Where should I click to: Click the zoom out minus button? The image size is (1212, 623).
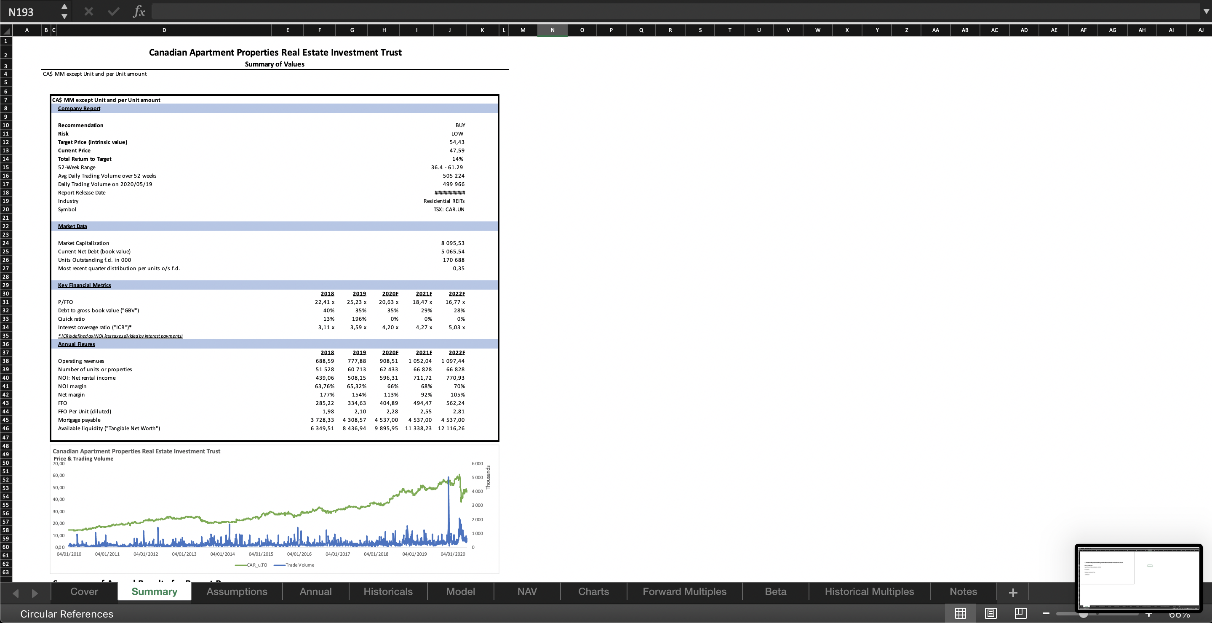(1045, 613)
